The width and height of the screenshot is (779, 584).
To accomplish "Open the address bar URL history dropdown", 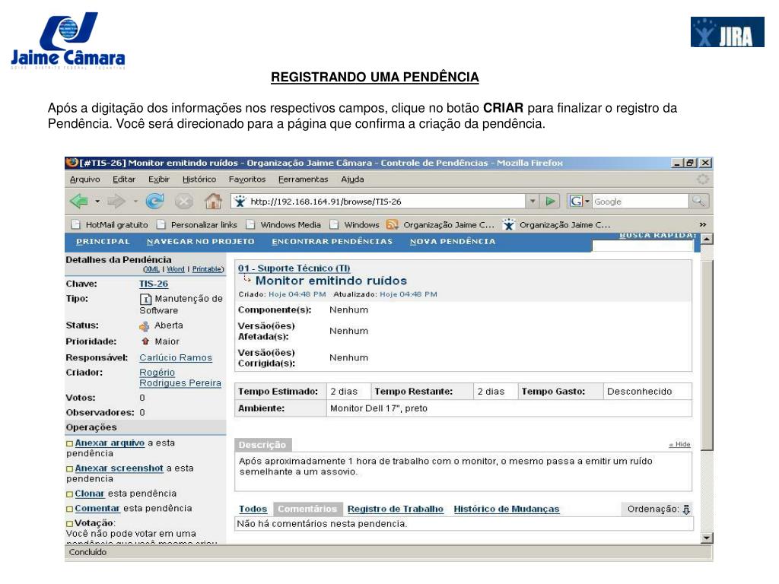I will [x=532, y=201].
